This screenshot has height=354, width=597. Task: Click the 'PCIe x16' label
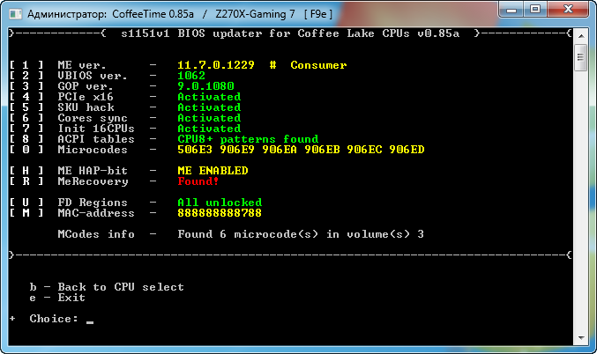(86, 97)
